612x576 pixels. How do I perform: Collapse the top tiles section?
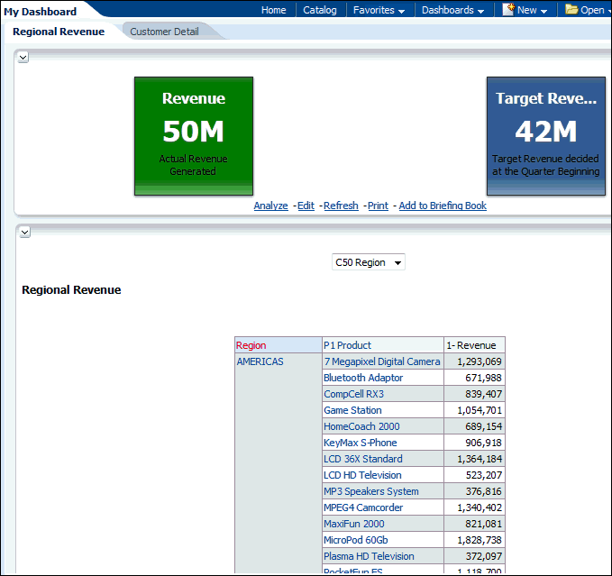pyautogui.click(x=23, y=58)
